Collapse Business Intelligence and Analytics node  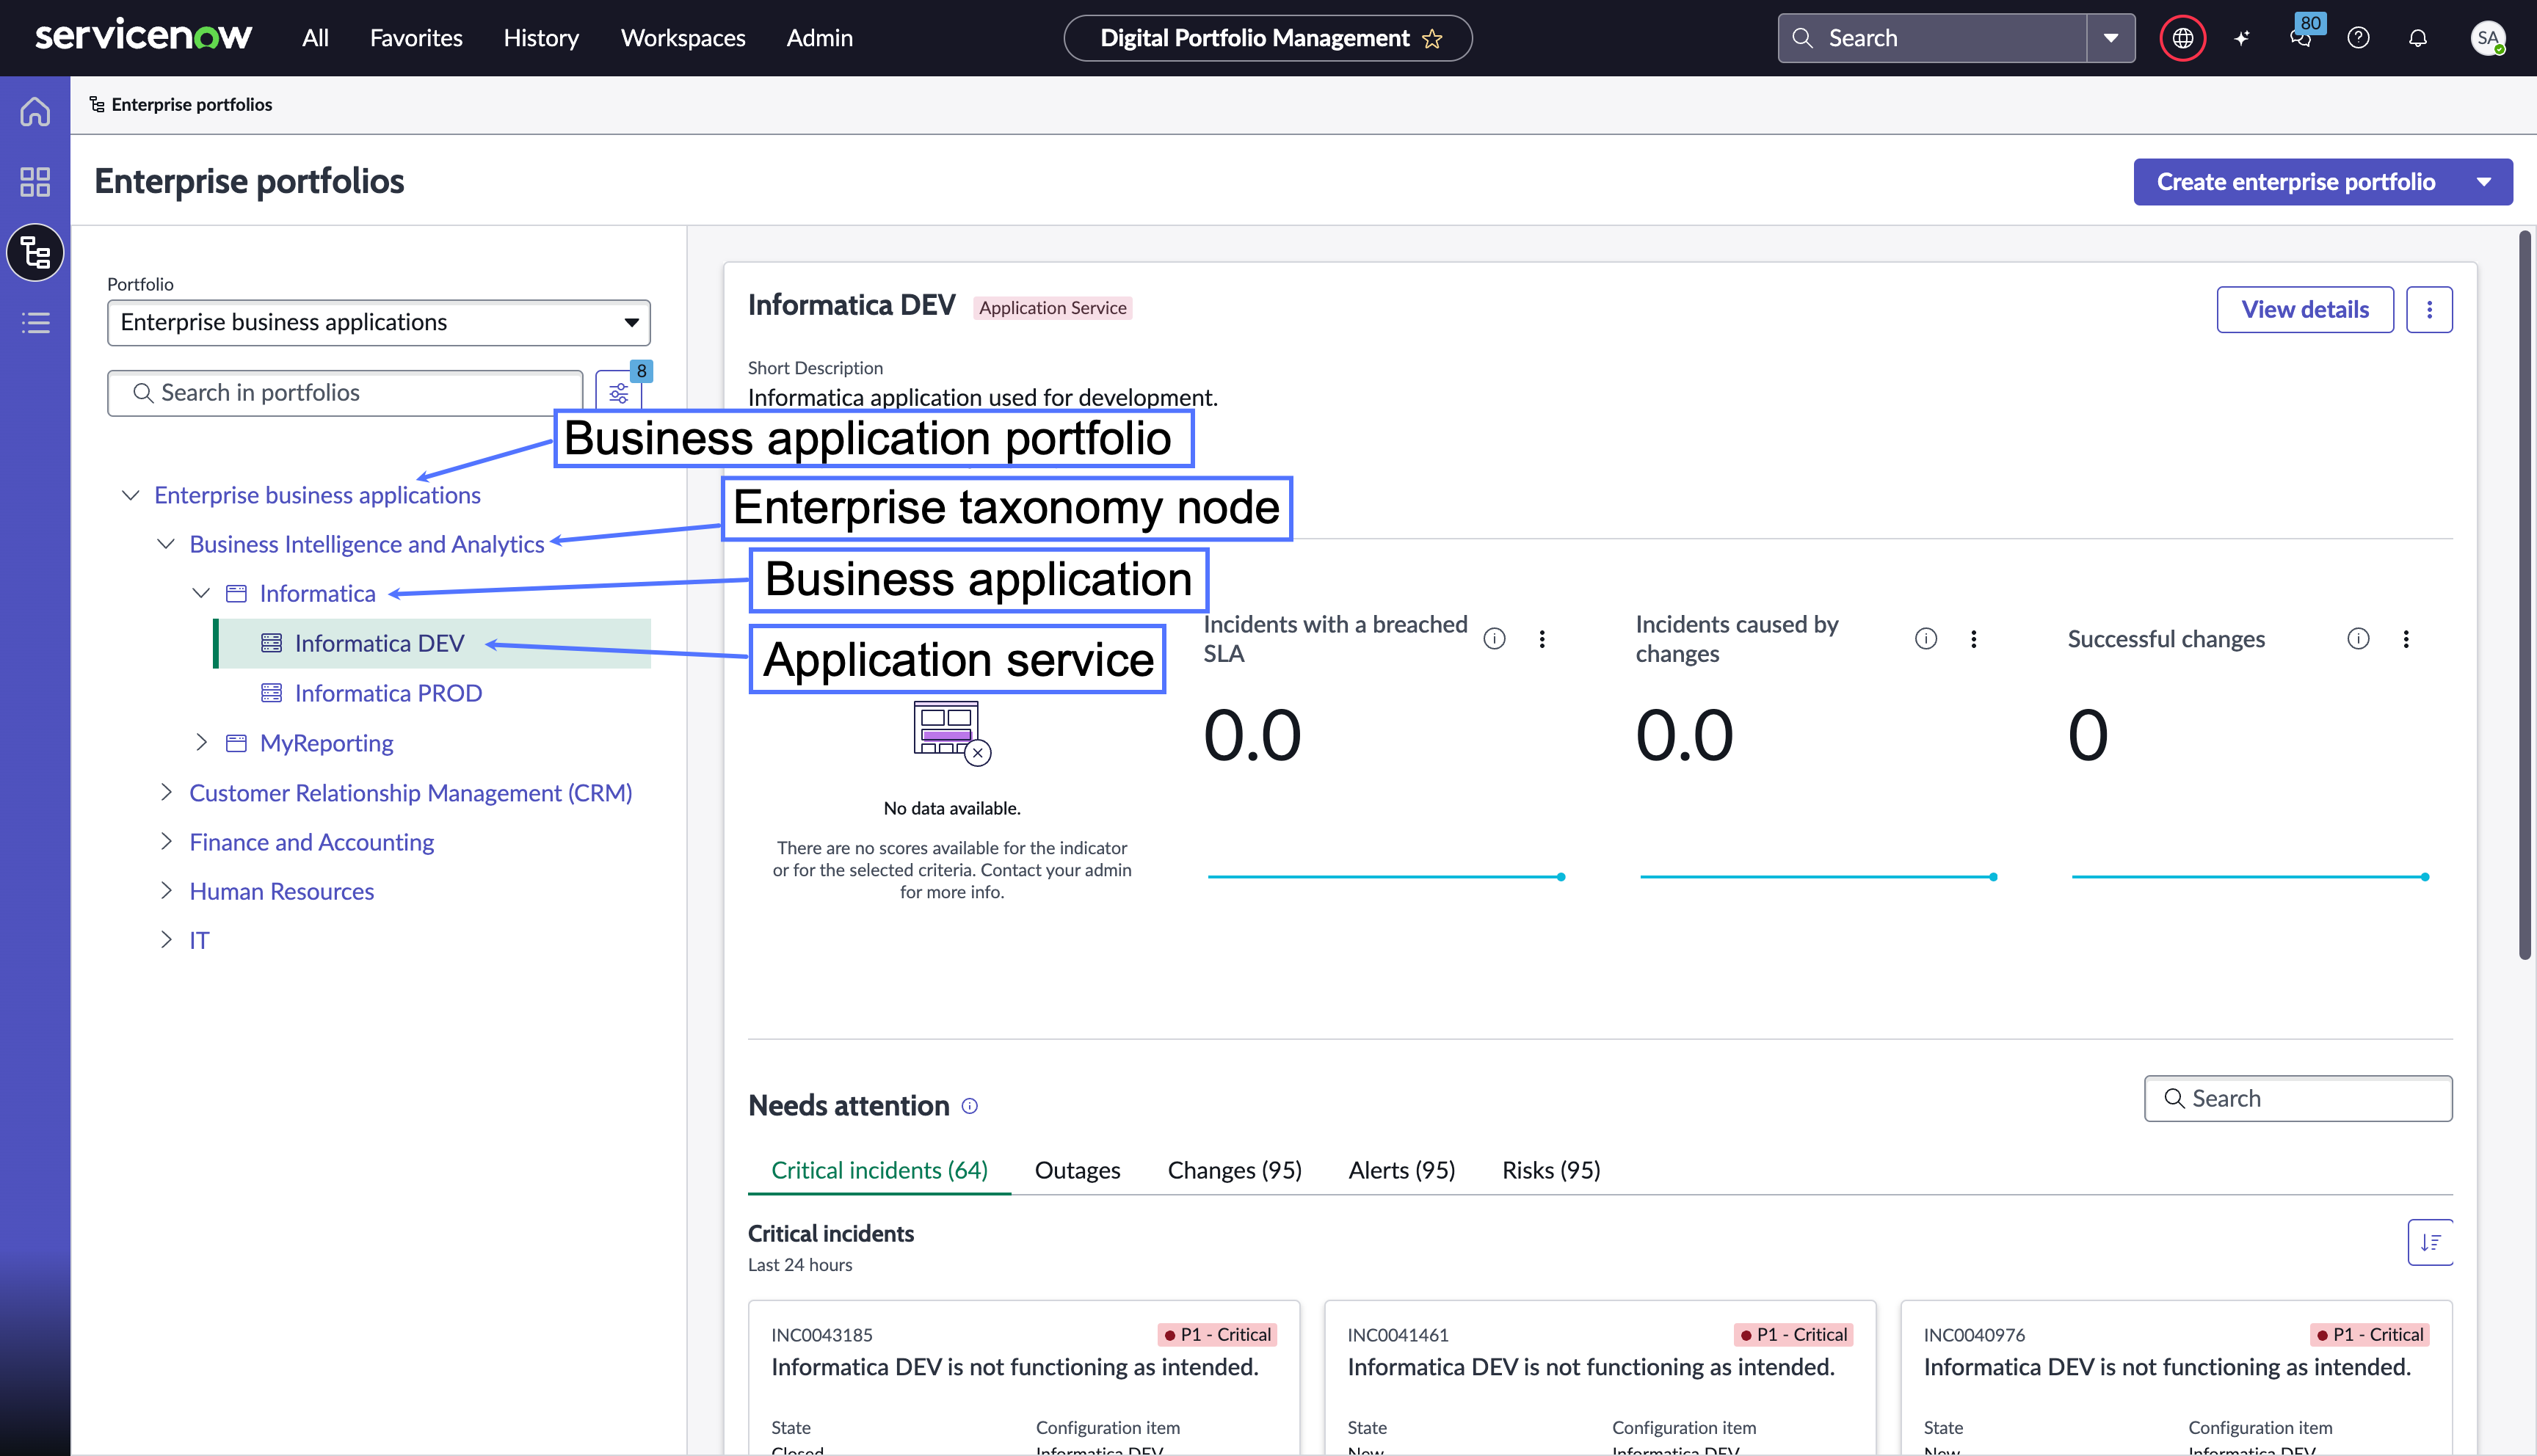(x=166, y=544)
